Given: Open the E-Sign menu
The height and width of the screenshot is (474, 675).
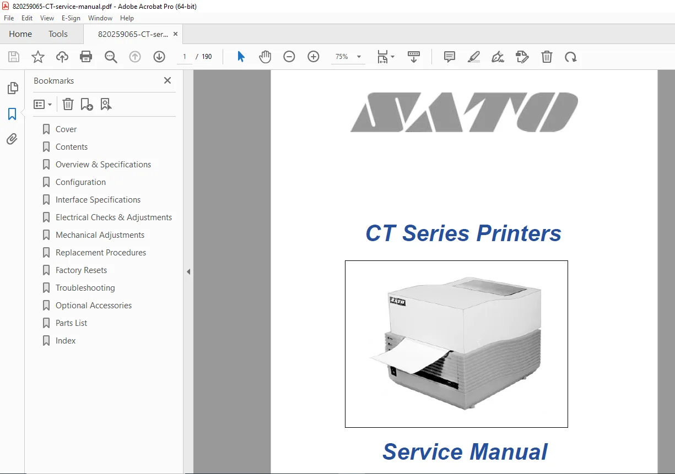Looking at the screenshot, I should pyautogui.click(x=71, y=18).
